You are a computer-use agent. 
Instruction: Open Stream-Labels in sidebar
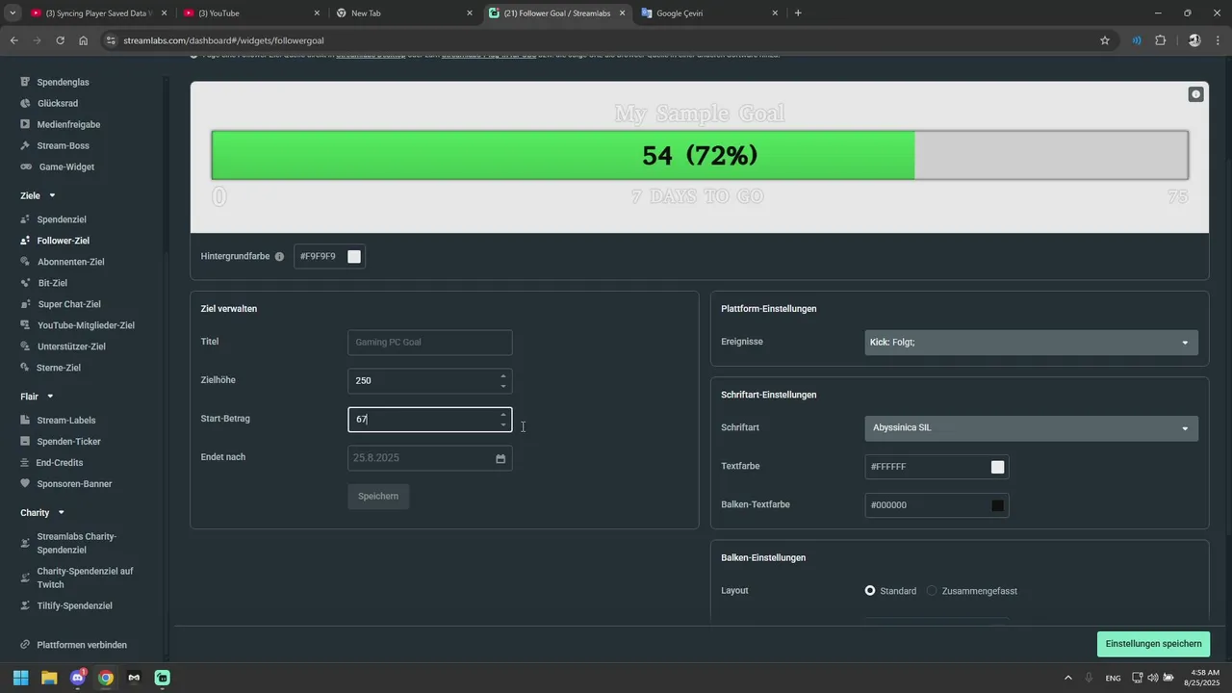tap(65, 421)
